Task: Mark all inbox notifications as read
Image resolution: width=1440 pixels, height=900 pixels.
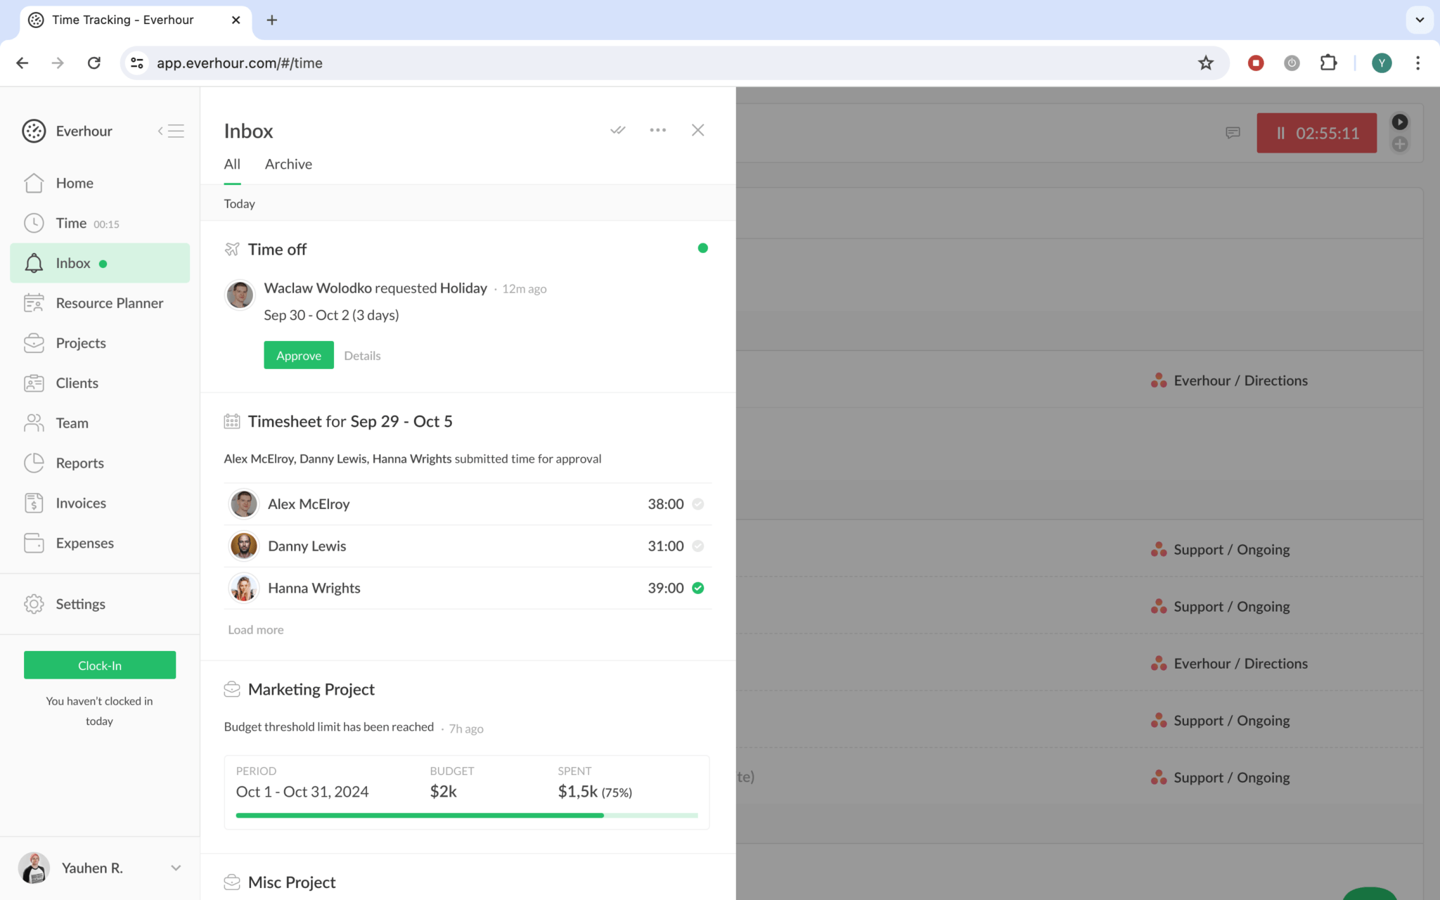Action: coord(617,130)
